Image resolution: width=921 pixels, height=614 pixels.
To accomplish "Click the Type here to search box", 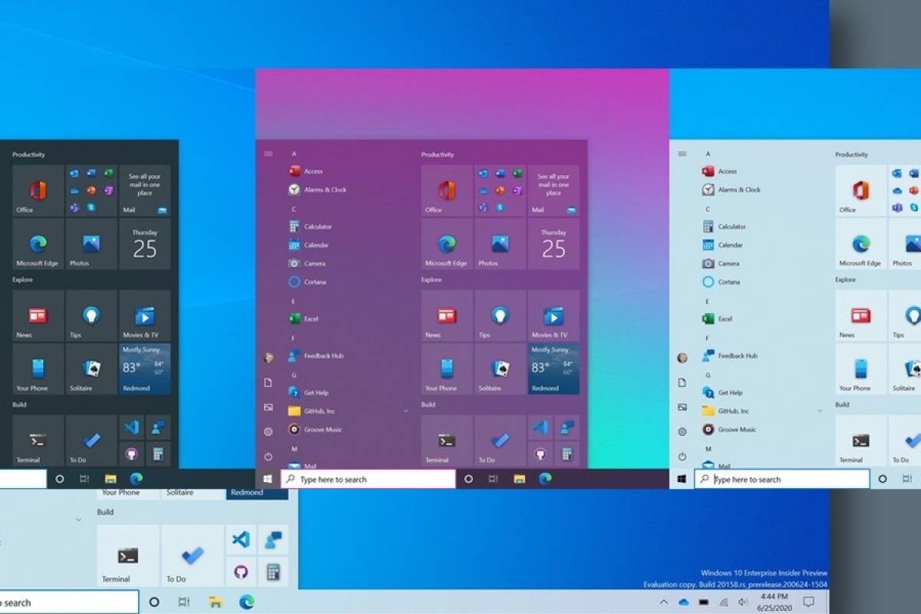I will pyautogui.click(x=368, y=477).
